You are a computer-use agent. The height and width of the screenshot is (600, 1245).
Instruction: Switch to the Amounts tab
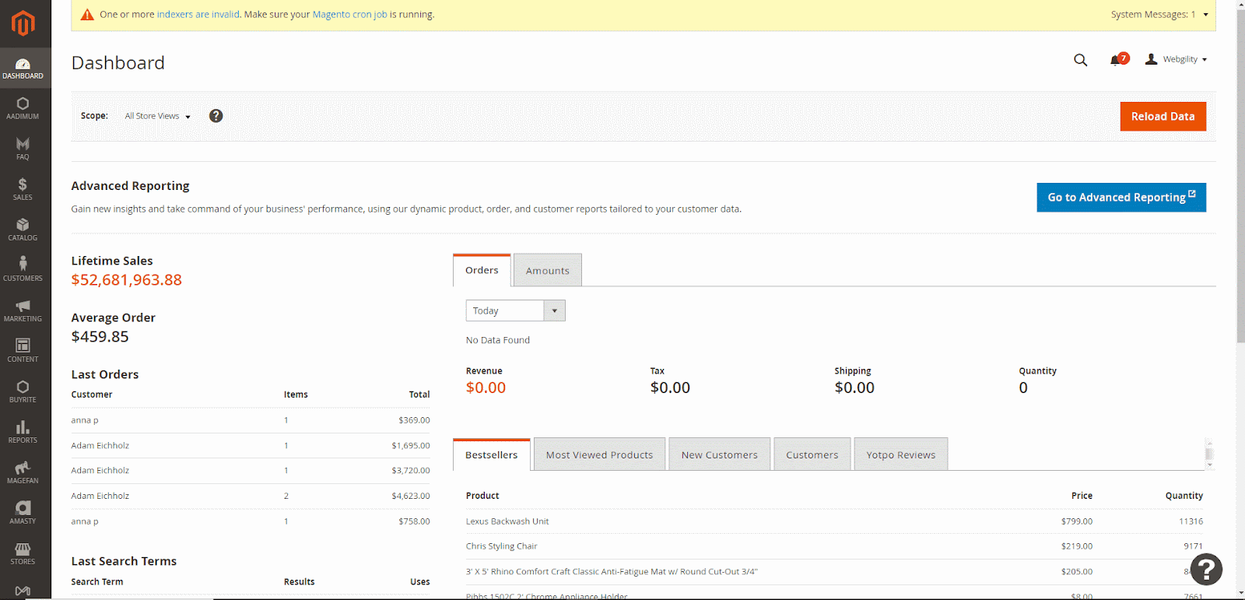tap(547, 271)
